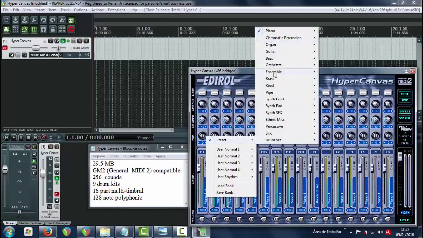Expand the User Normal 1 submenu
This screenshot has width=423, height=238.
(x=231, y=149)
